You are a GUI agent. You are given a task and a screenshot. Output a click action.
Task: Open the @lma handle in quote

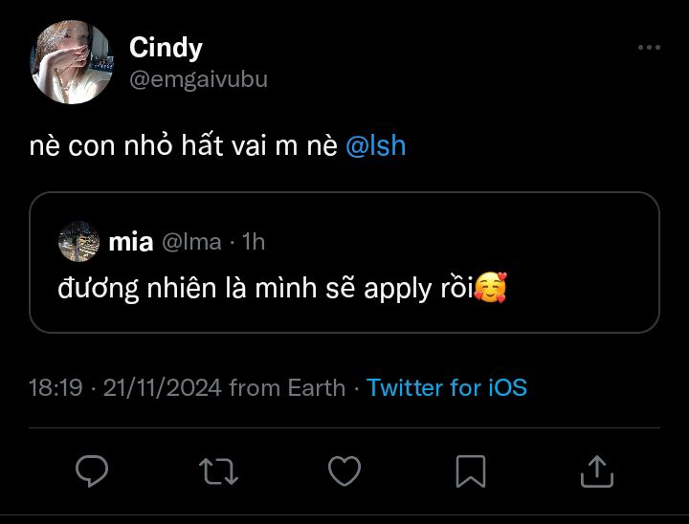coord(191,243)
